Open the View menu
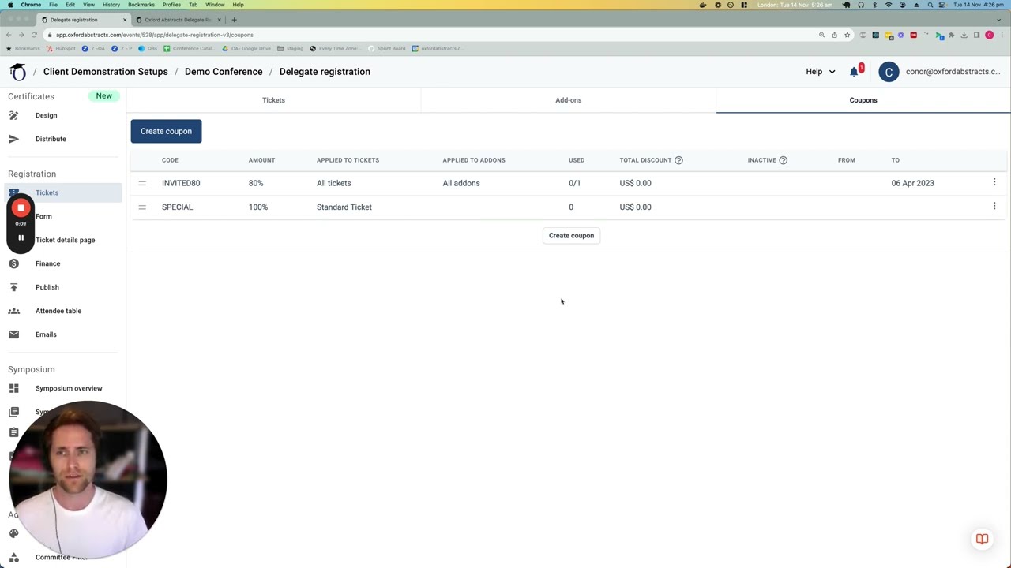 point(88,5)
